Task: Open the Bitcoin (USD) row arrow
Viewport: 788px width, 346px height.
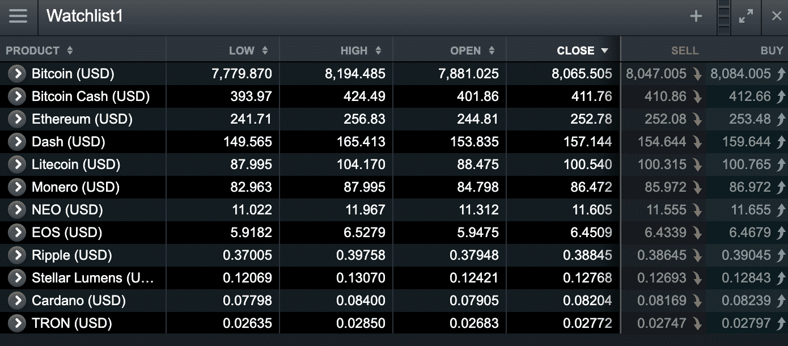Action: point(18,74)
